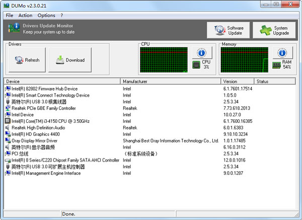Open the Memory info button
This screenshot has height=220, width=302.
[x=283, y=52]
